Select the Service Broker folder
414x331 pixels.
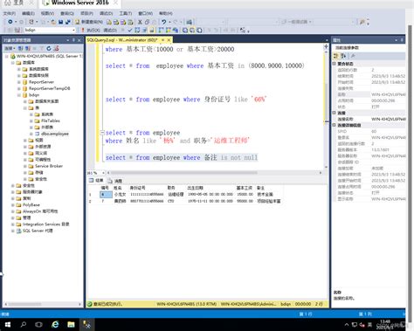tap(49, 166)
